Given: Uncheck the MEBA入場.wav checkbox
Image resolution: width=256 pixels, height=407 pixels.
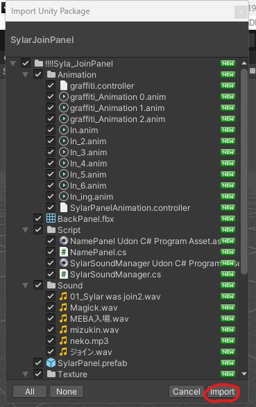Looking at the screenshot, I should pos(51,319).
